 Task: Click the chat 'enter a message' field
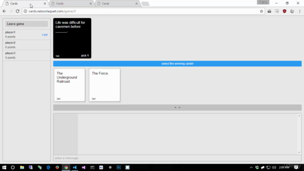(x=177, y=158)
